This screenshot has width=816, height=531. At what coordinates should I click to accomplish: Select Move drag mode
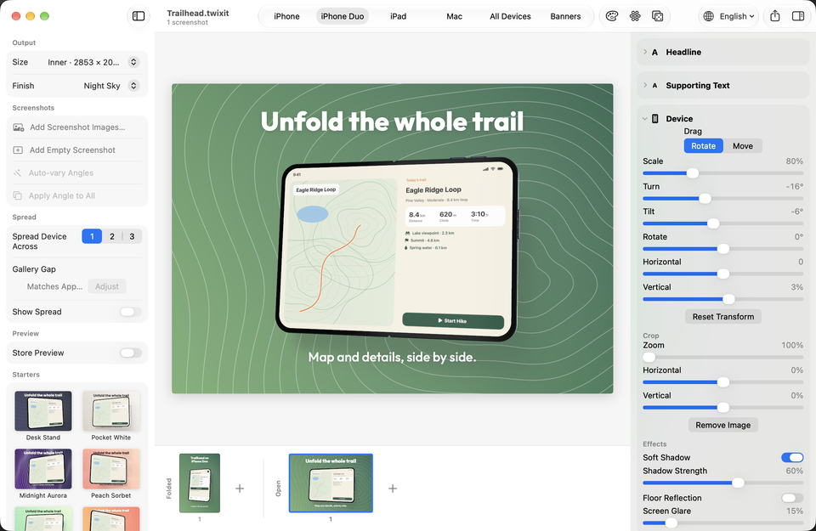coord(743,146)
